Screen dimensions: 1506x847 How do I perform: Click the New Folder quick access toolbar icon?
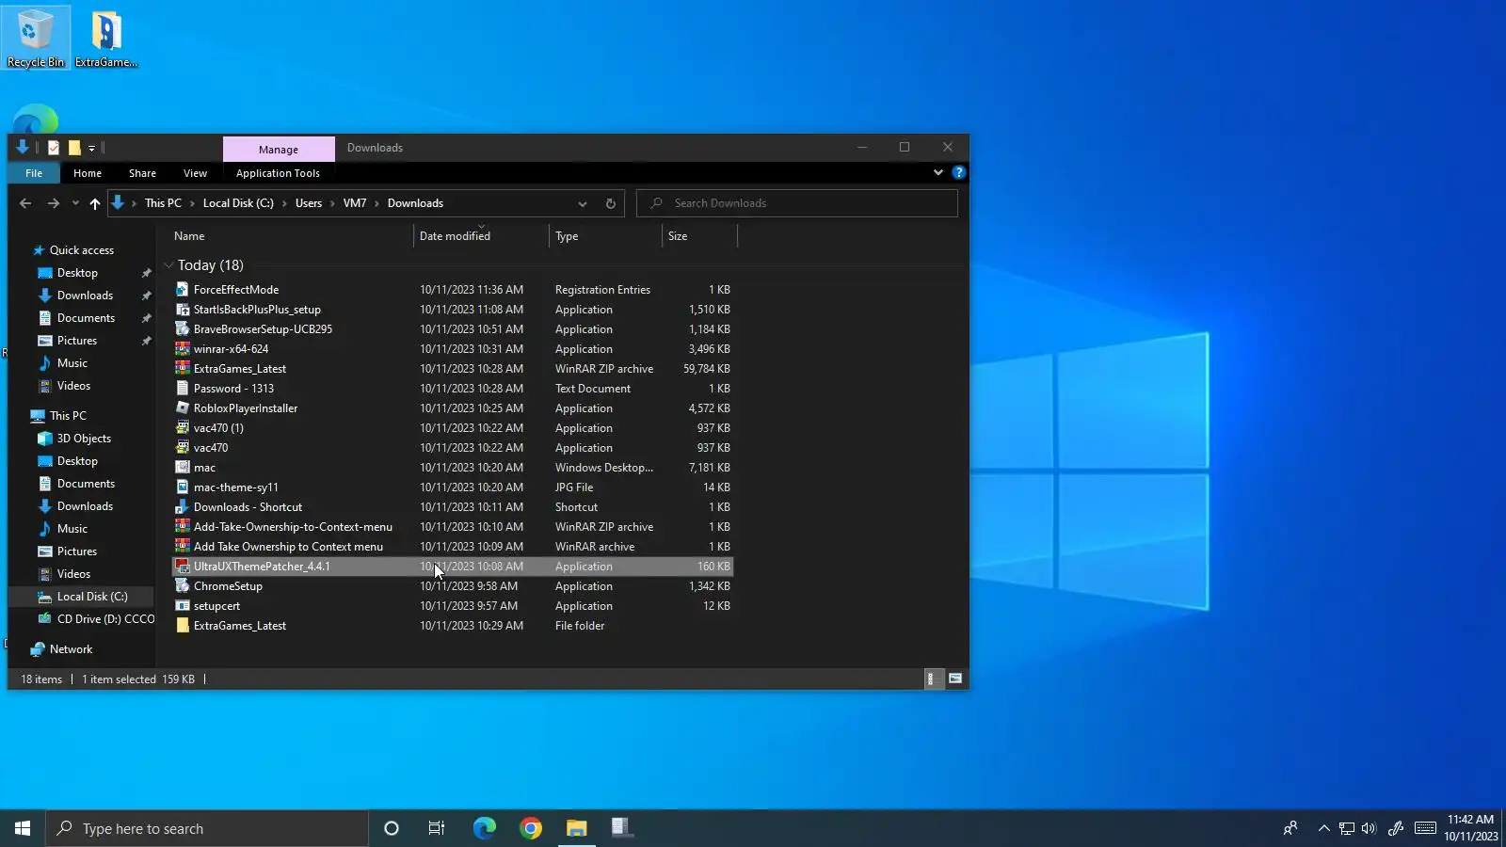coord(74,148)
